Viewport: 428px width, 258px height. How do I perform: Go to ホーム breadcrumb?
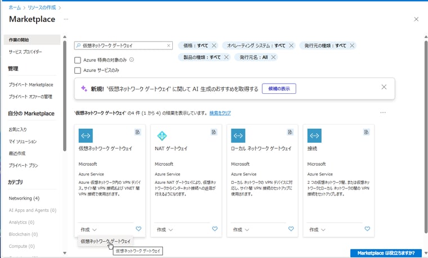[x=15, y=8]
